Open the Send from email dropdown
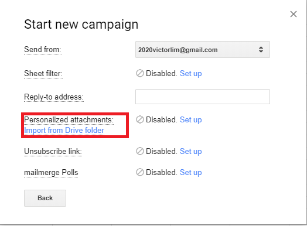The image size is (307, 226). tap(203, 50)
